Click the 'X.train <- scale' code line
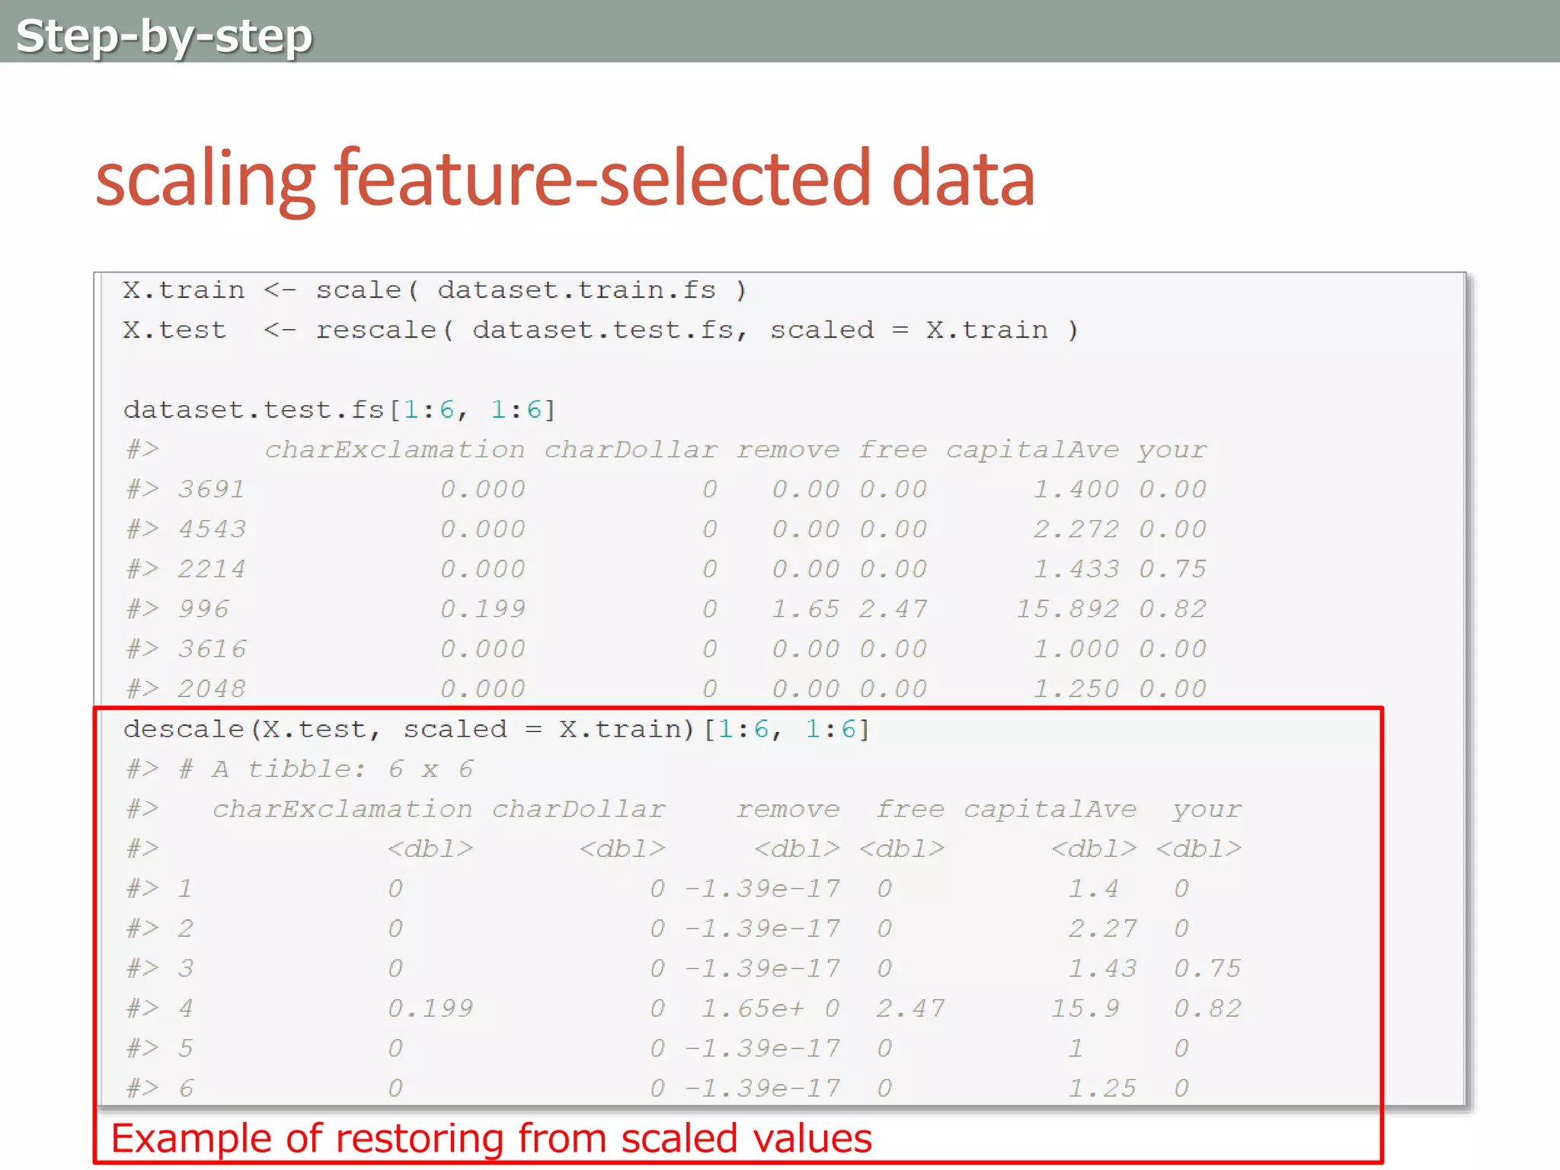1560x1170 pixels. (434, 290)
